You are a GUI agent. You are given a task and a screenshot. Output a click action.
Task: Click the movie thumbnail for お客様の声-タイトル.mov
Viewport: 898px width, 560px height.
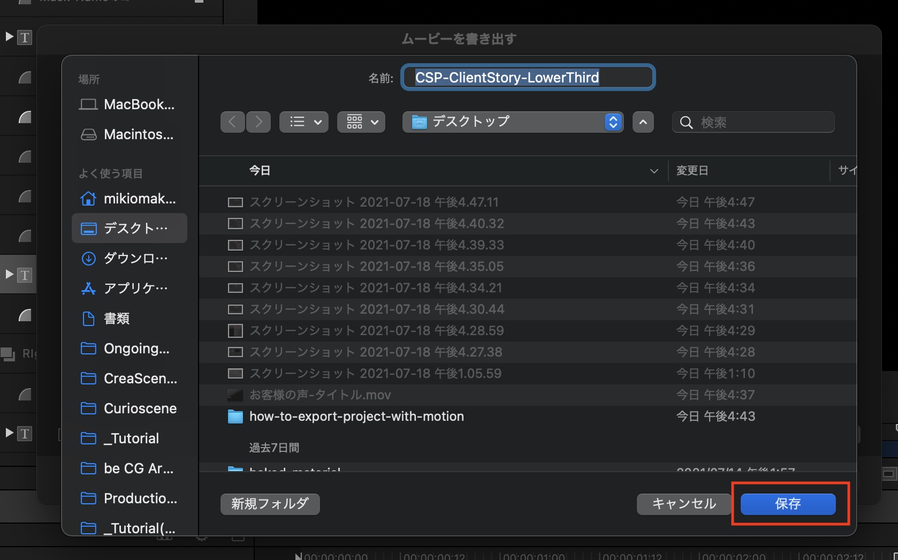click(x=235, y=395)
